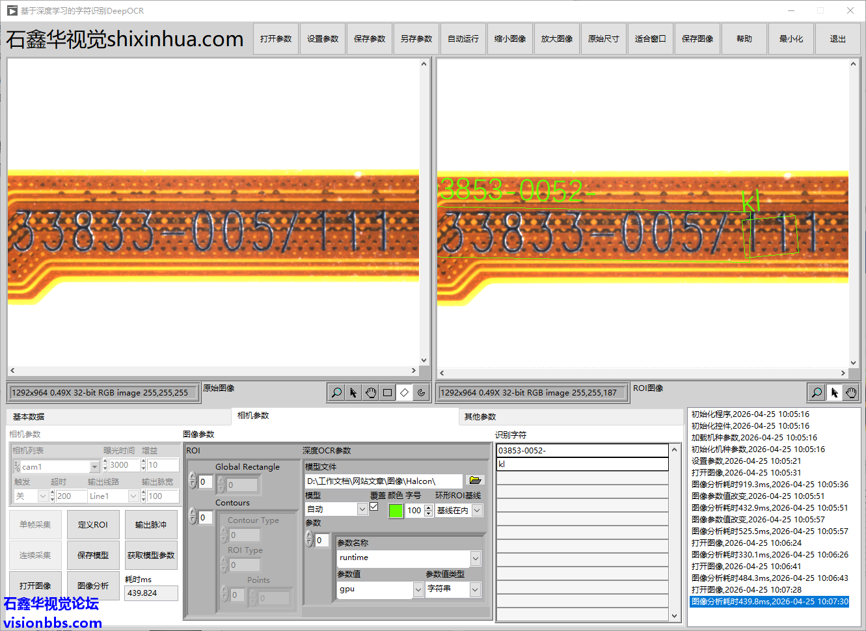Screen dimensions: 866x631
Task: Select the hand pan tool under original image
Action: tap(370, 392)
